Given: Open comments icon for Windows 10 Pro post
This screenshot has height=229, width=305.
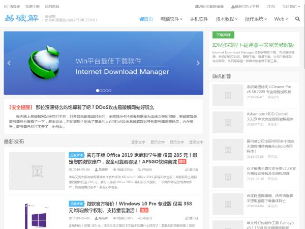Looking at the screenshot, I should (x=139, y=218).
